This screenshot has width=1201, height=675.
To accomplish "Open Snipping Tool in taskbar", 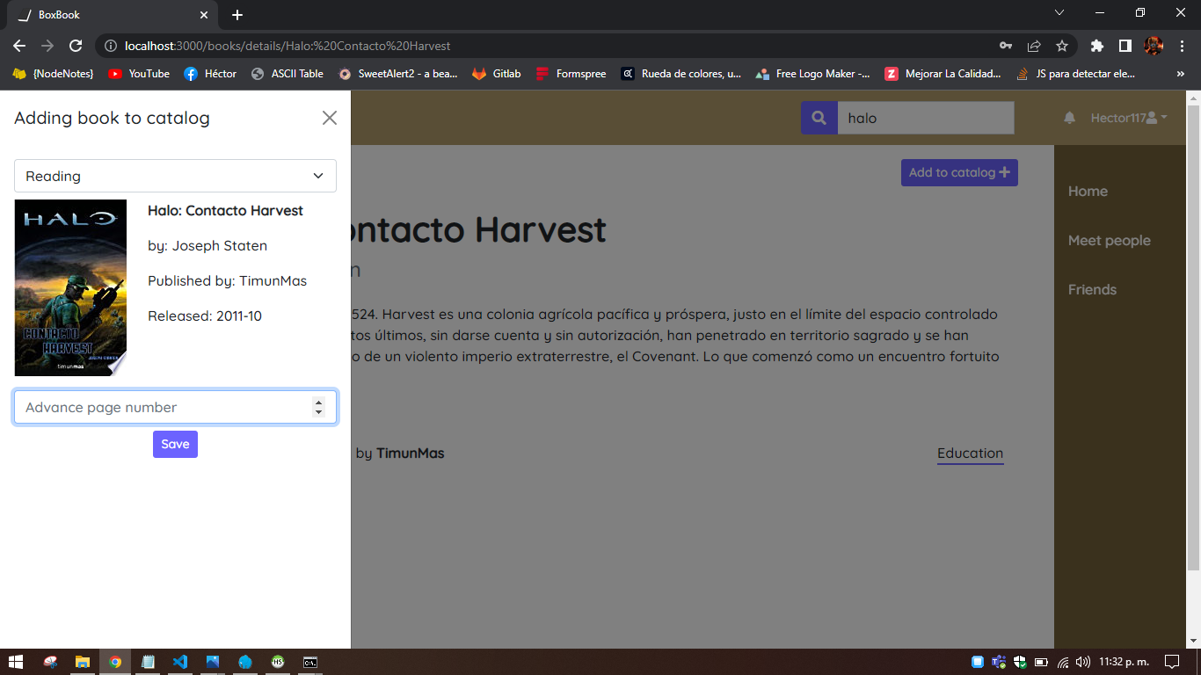I will coord(51,662).
